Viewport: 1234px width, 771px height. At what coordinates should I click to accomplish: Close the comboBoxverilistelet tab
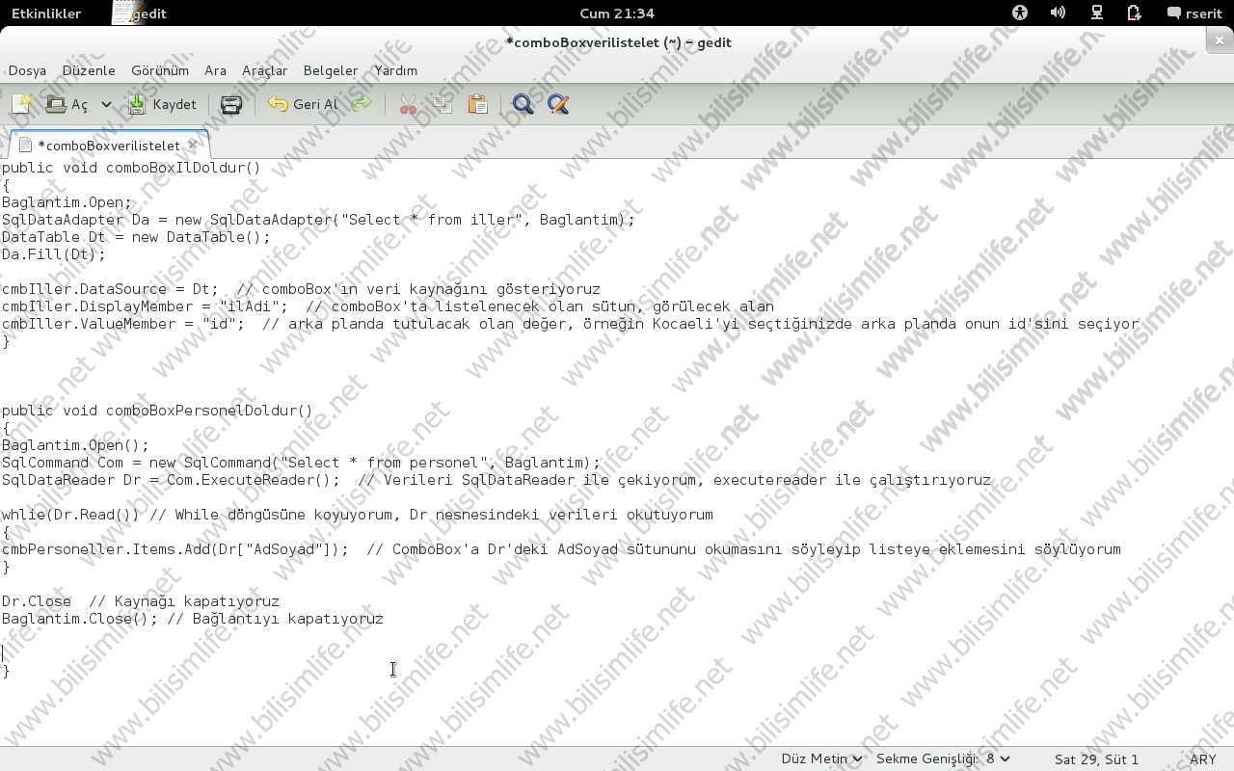(193, 145)
